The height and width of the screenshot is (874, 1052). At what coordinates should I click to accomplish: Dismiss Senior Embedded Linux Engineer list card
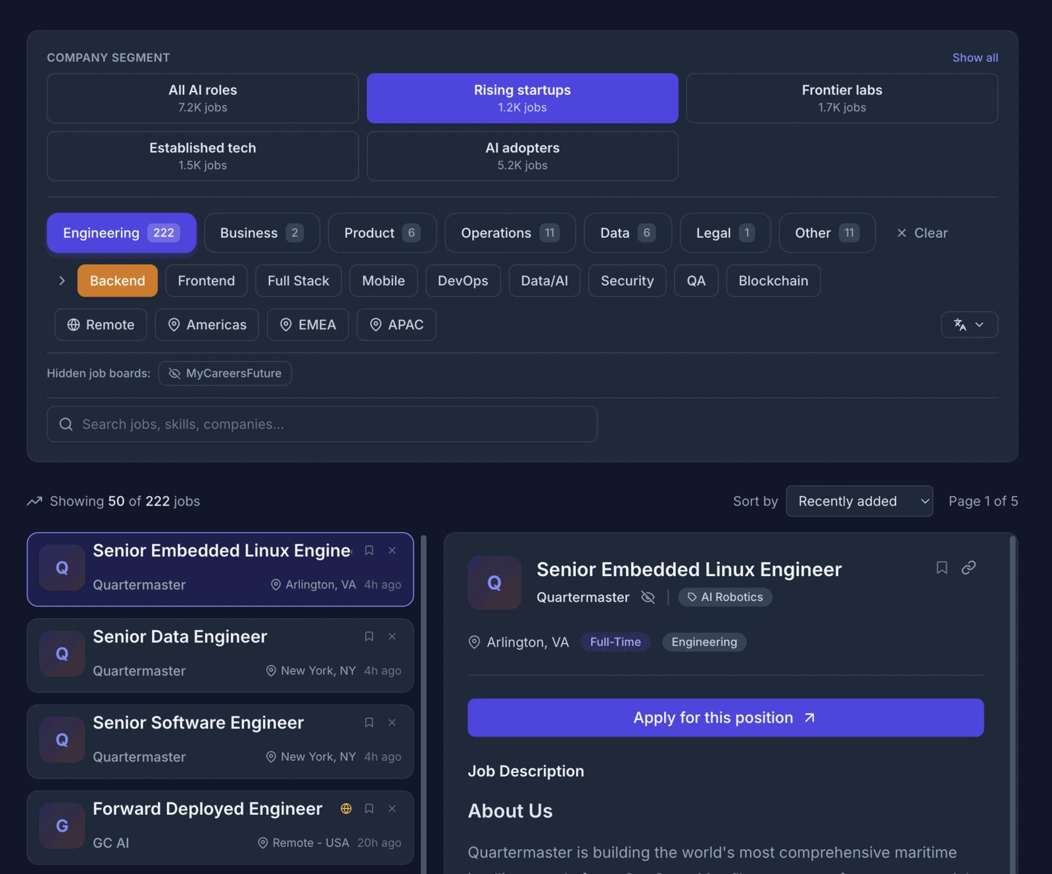[392, 550]
